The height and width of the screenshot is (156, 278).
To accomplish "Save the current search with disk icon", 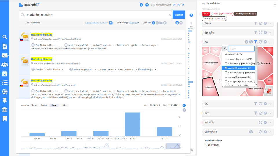I will (x=111, y=23).
